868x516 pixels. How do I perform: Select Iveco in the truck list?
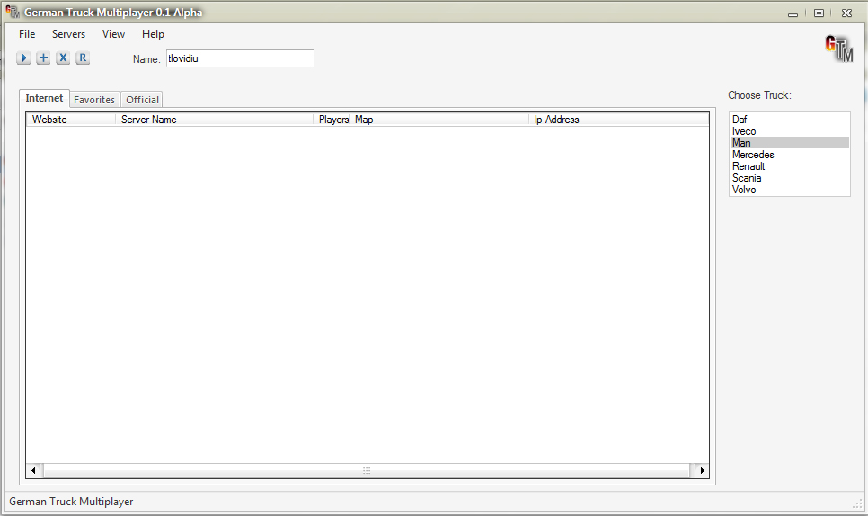tap(790, 131)
